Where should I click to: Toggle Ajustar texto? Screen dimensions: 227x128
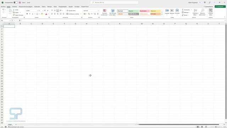pos(71,11)
